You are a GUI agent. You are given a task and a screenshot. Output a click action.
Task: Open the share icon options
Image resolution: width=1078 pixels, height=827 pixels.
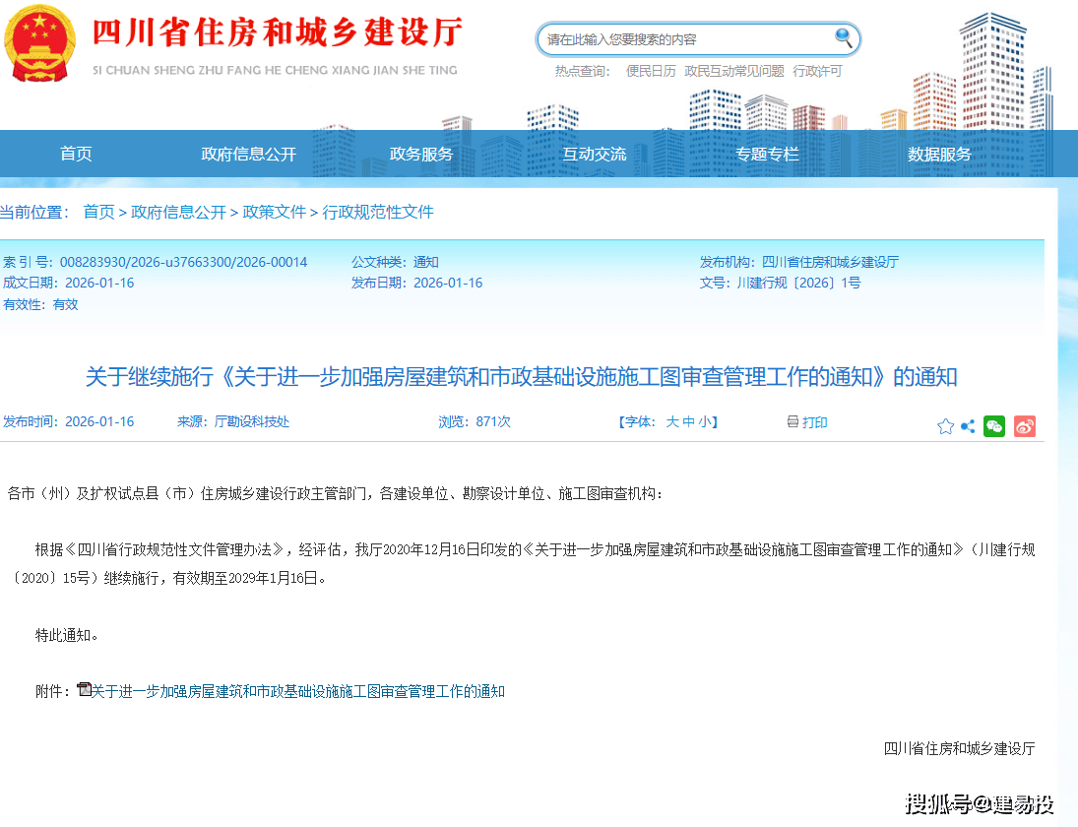coord(968,426)
